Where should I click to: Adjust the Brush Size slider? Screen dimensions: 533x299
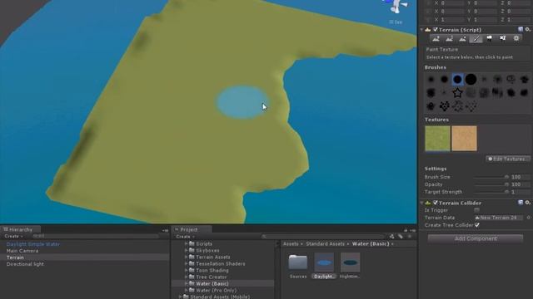491,177
